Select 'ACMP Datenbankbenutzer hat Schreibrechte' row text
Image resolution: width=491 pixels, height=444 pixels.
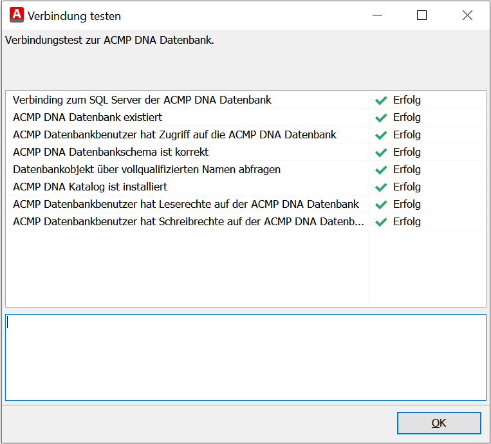pyautogui.click(x=188, y=221)
